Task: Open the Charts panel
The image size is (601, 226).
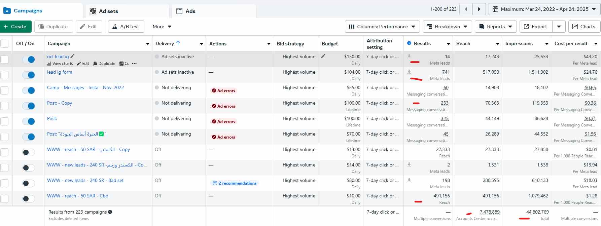Action: pyautogui.click(x=584, y=27)
